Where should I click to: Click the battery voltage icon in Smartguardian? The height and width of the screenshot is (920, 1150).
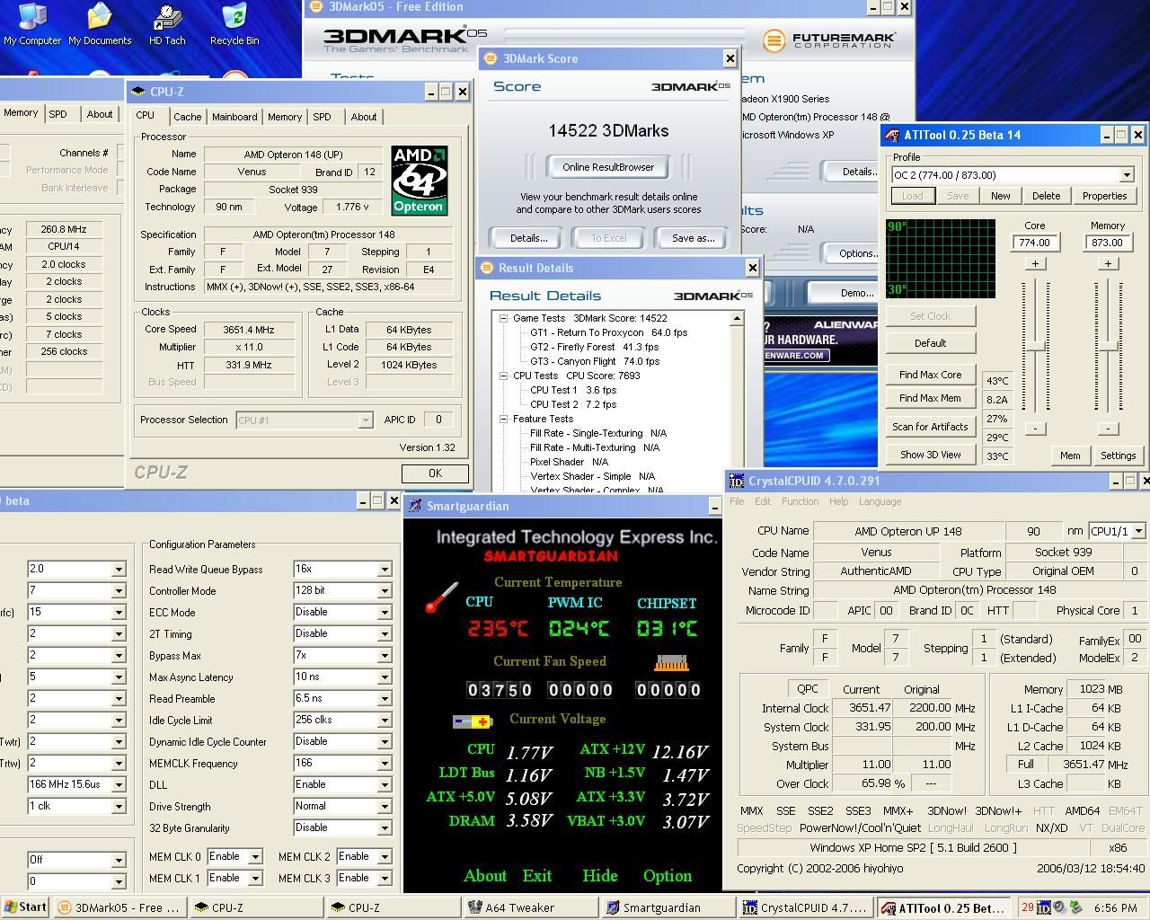click(x=473, y=721)
